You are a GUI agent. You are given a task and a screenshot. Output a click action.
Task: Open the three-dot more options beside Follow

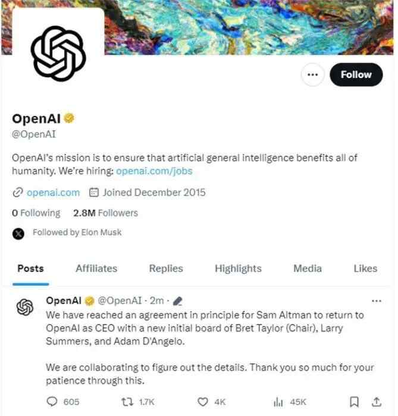[314, 75]
